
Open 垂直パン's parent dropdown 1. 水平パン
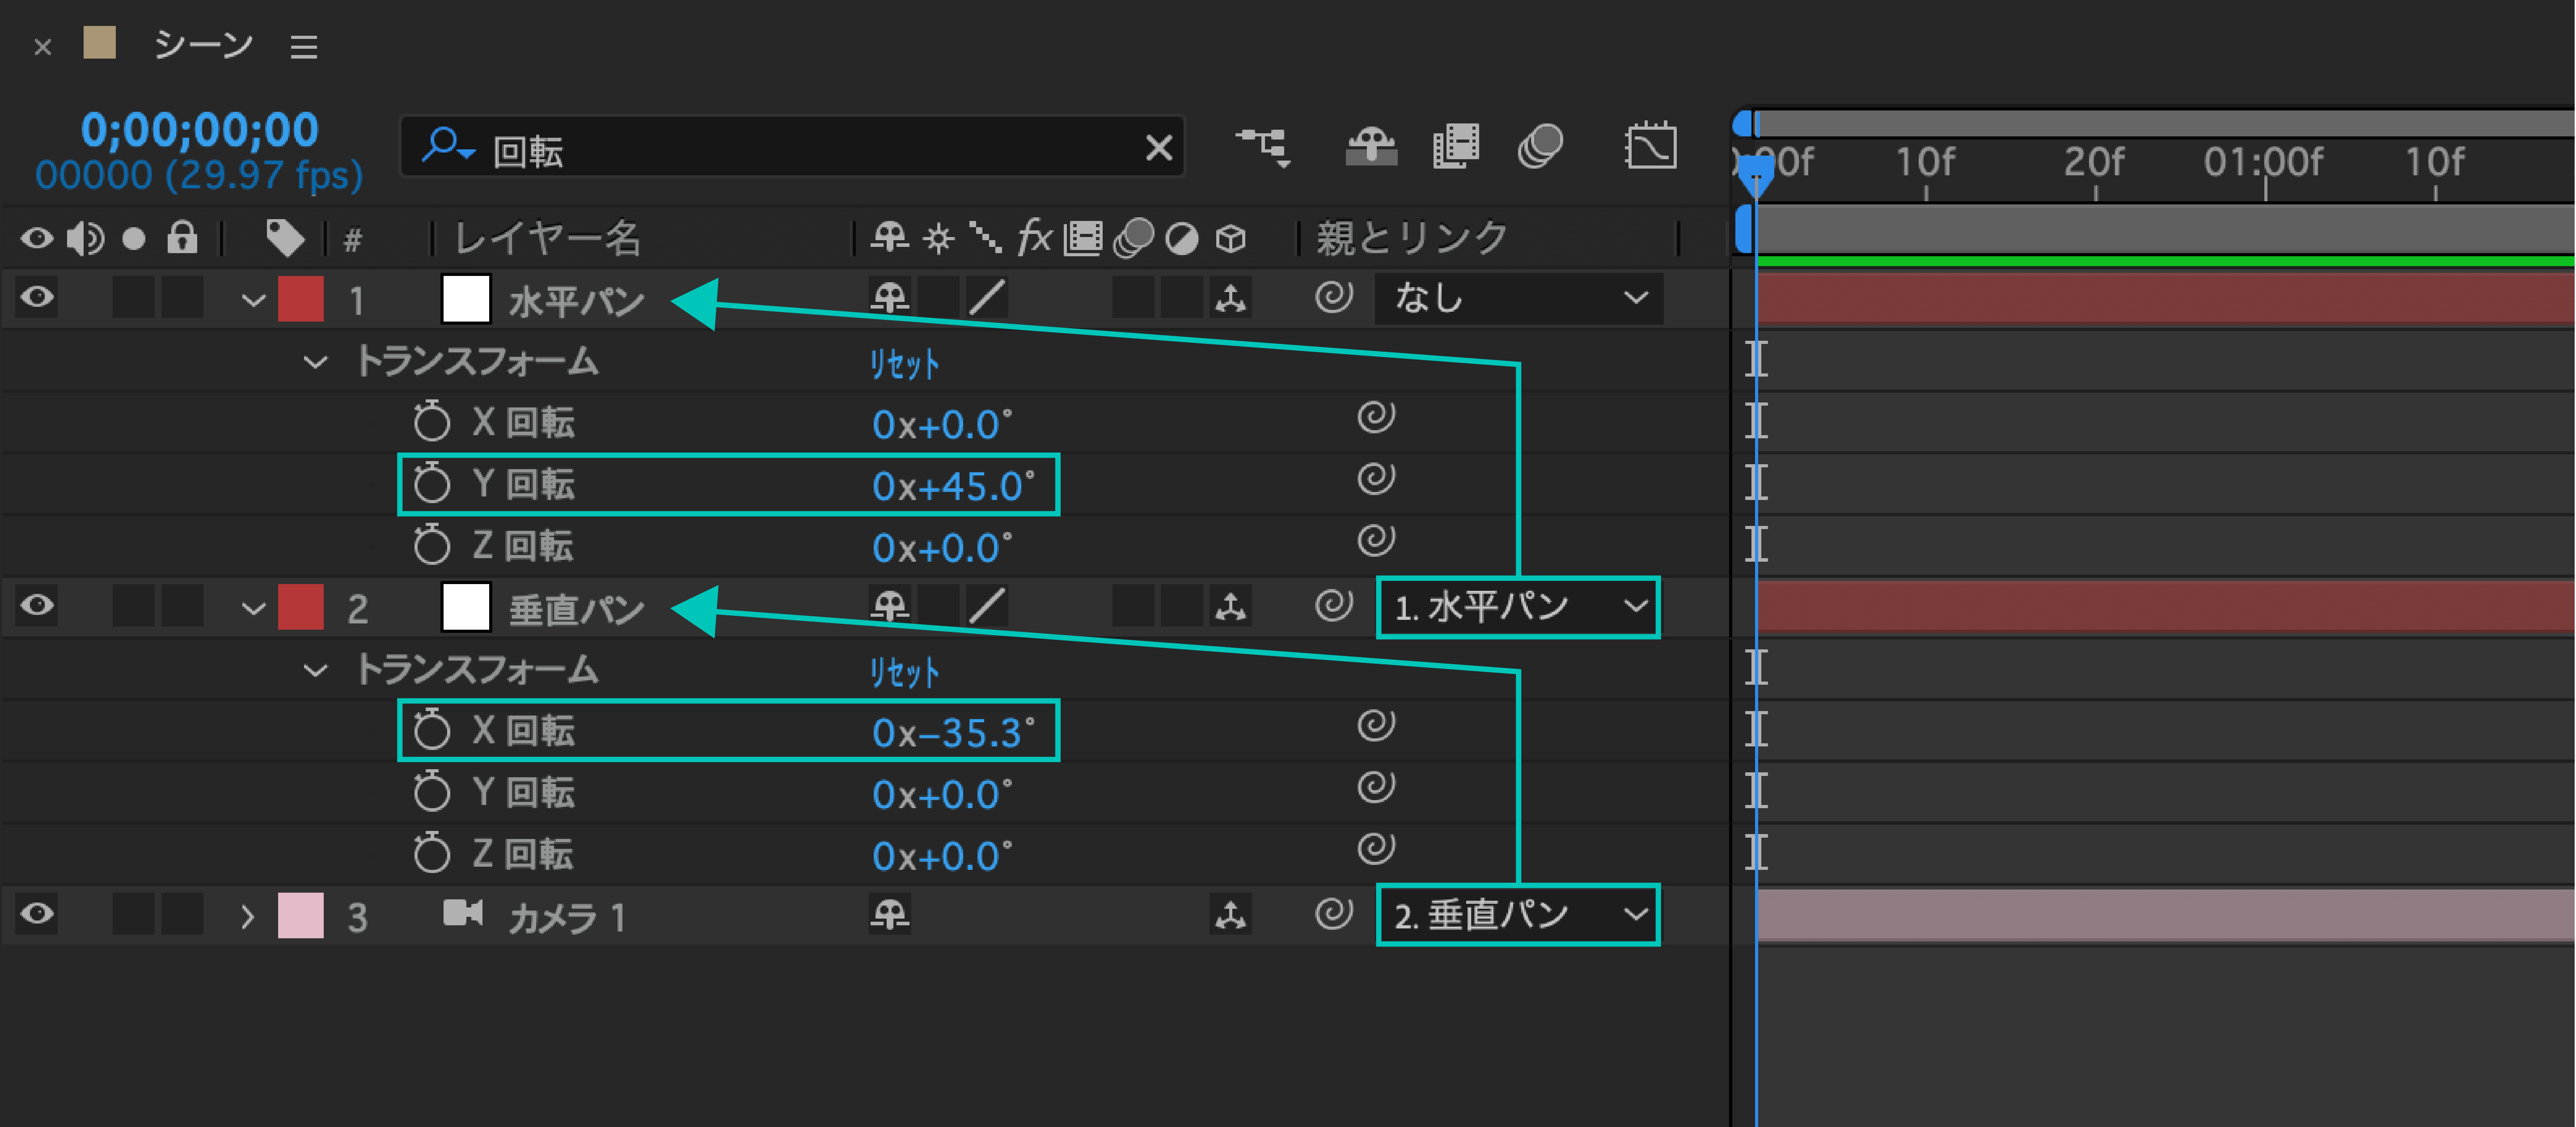1518,607
